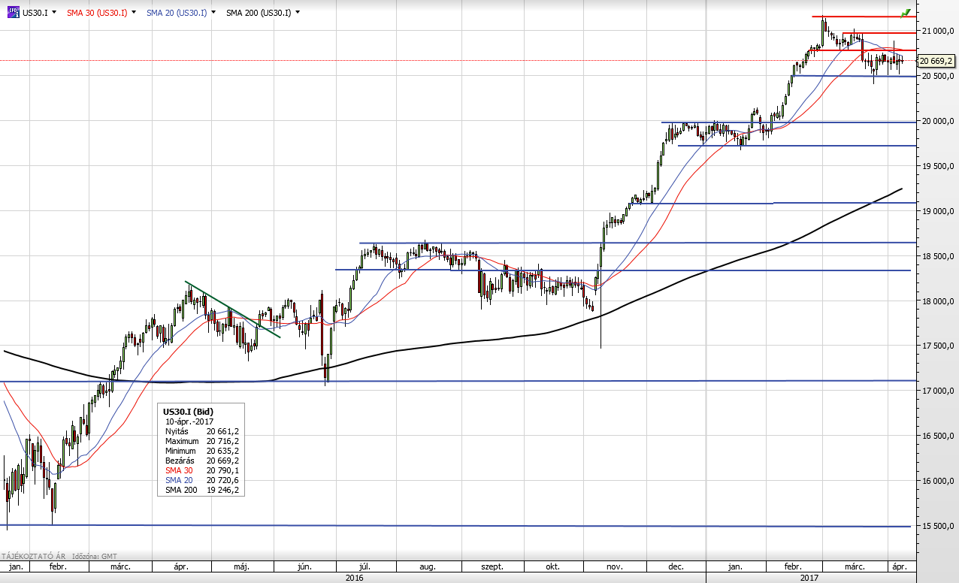Click the "júl." month label on time axis
Viewport: 959px width, 583px height.
click(366, 566)
